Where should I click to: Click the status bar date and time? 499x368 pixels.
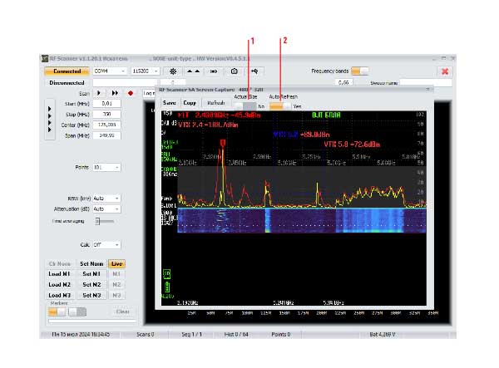[x=81, y=334]
